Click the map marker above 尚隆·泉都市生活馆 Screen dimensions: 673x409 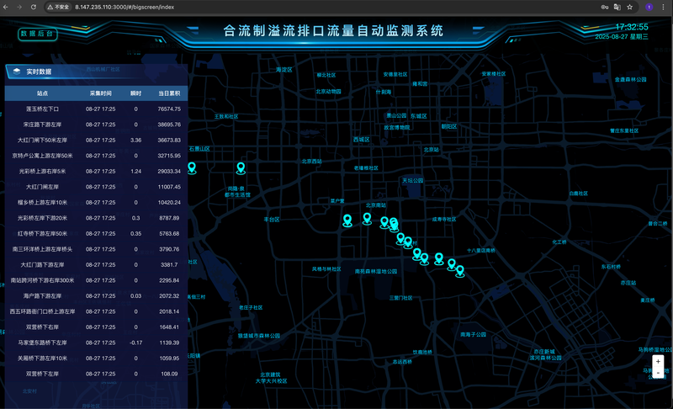241,167
